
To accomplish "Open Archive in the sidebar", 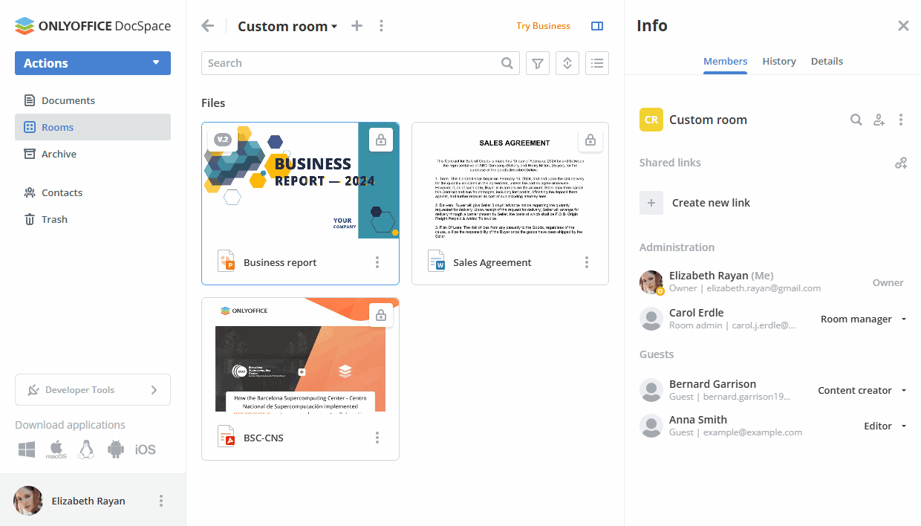I will (x=93, y=154).
